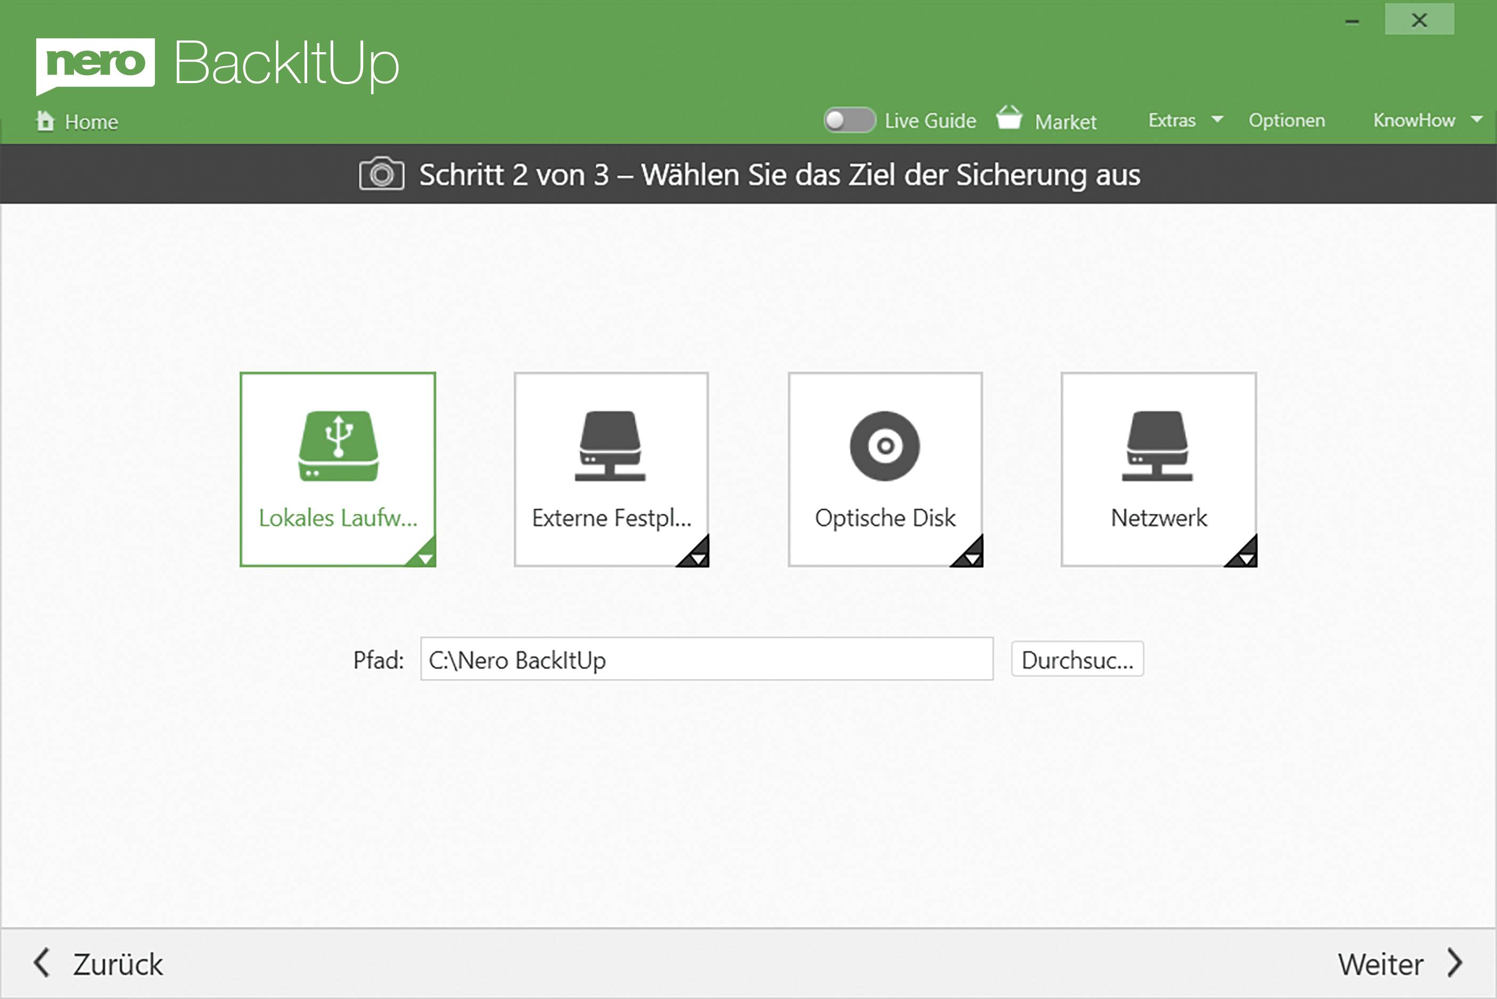Open Market via basket icon

[x=1009, y=118]
